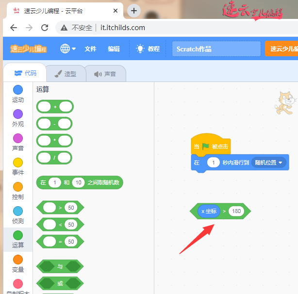The height and width of the screenshot is (294, 298).
Task: Click the 50 field in the equals block
Action: point(71,242)
